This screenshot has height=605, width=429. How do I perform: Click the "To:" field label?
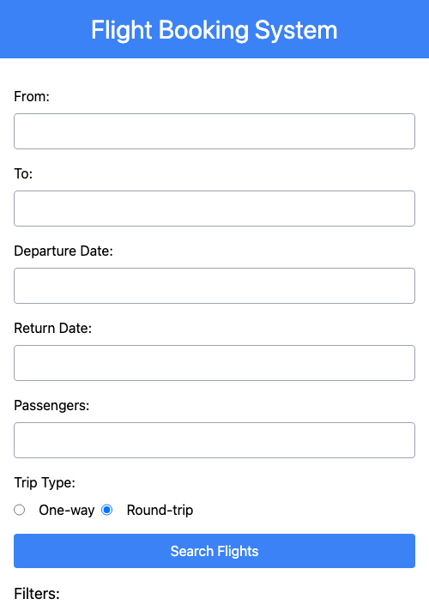coord(23,173)
